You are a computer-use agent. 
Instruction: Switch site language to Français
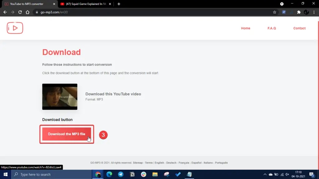[x=184, y=163]
